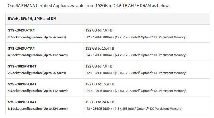The height and width of the screenshot is (118, 214).
Task: Click first '2 Socket configuration (Up to 56 cores)' text
Action: coord(37,37)
